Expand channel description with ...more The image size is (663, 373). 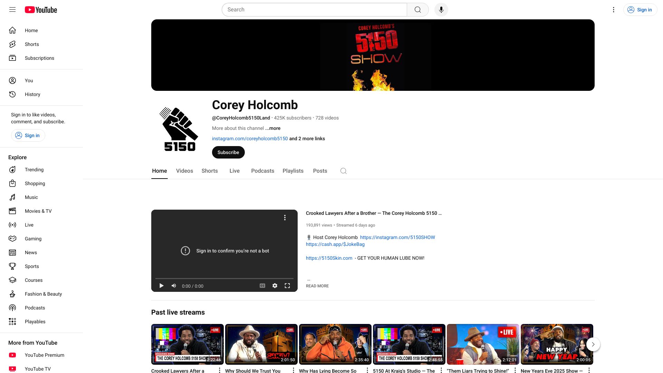(273, 128)
